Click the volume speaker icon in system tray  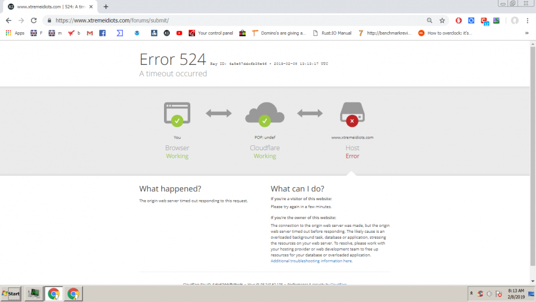tap(489, 293)
